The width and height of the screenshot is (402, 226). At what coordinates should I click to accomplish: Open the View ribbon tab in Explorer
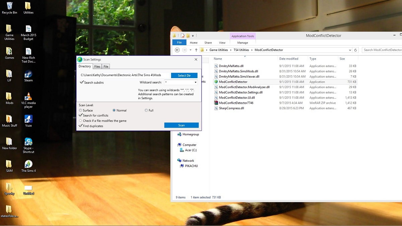point(222,43)
